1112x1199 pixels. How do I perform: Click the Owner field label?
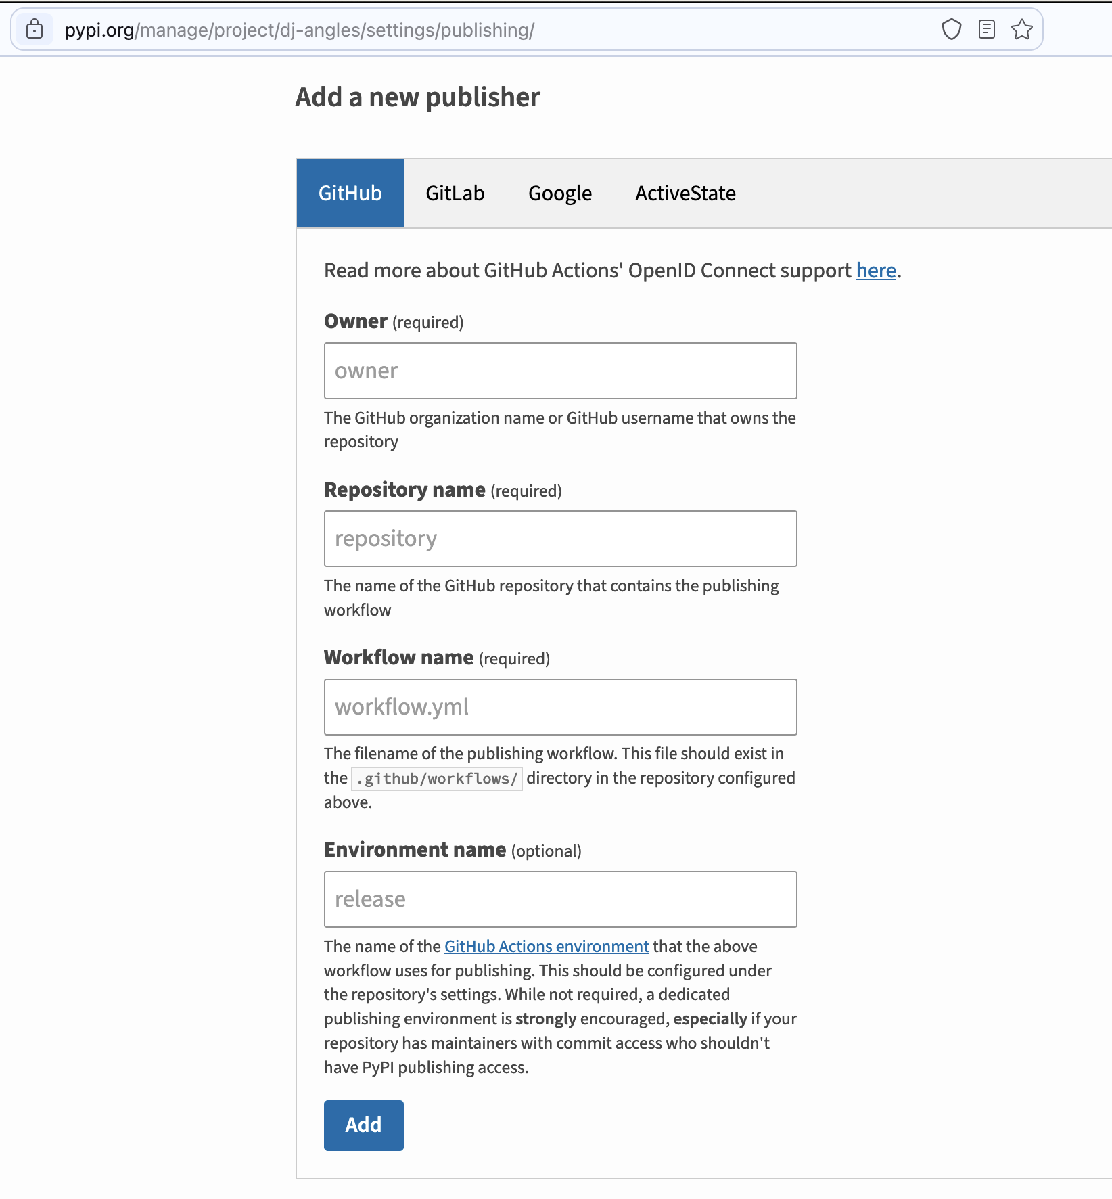click(x=356, y=321)
